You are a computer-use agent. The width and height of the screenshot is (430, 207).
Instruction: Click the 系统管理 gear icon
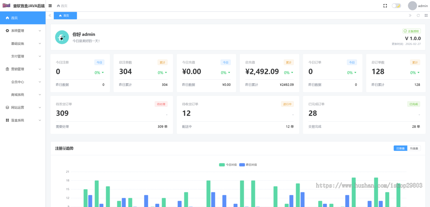coord(8,31)
